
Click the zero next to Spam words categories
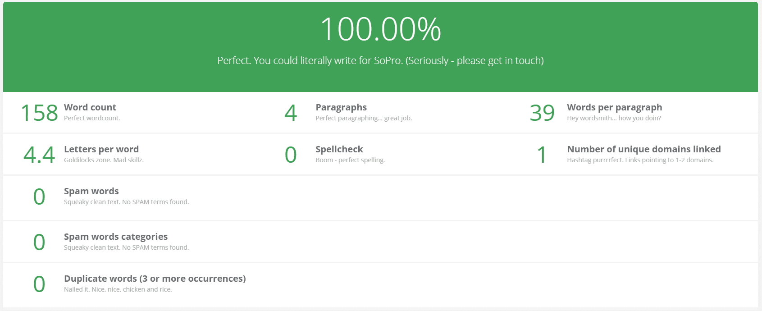(39, 242)
